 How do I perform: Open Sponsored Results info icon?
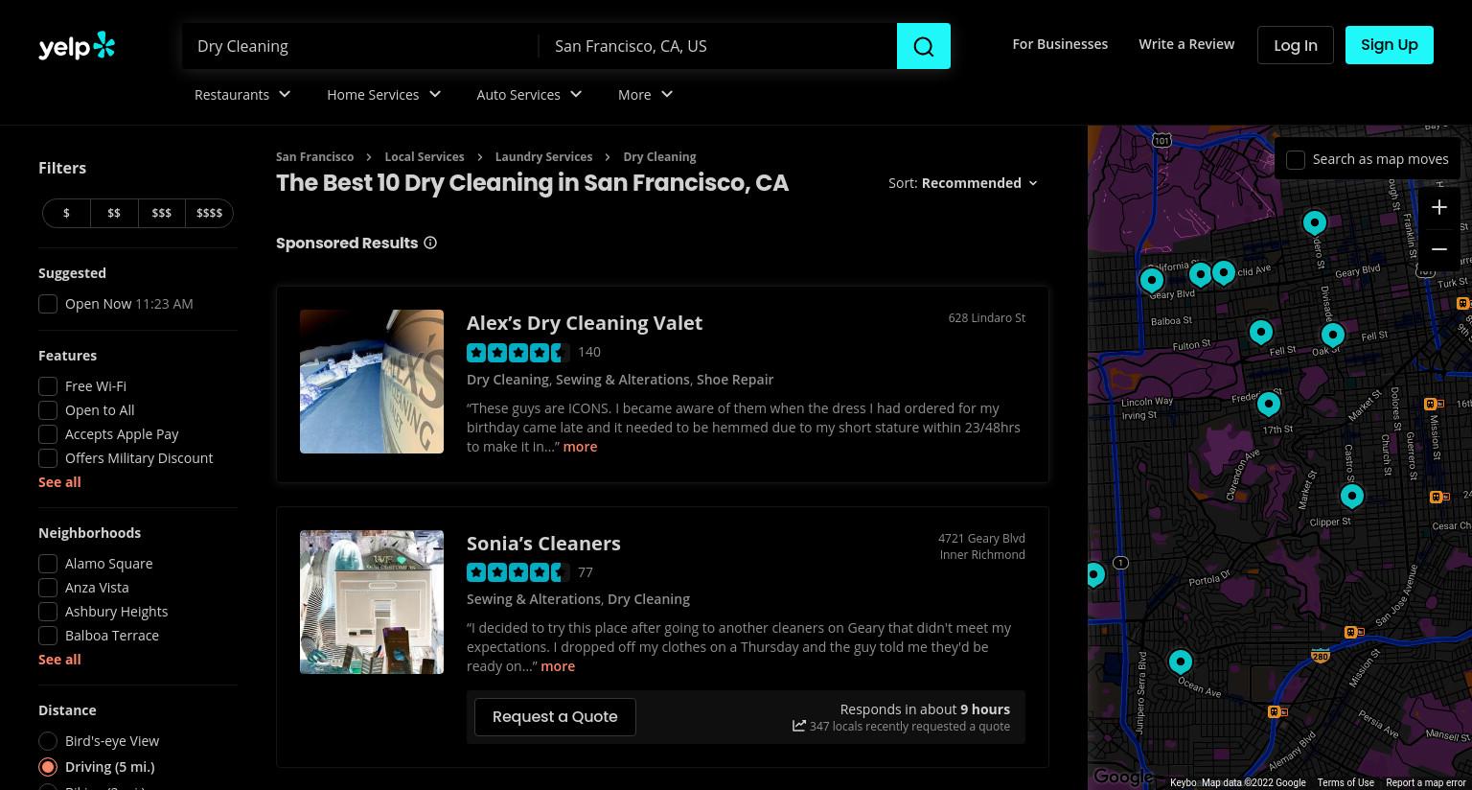coord(430,243)
